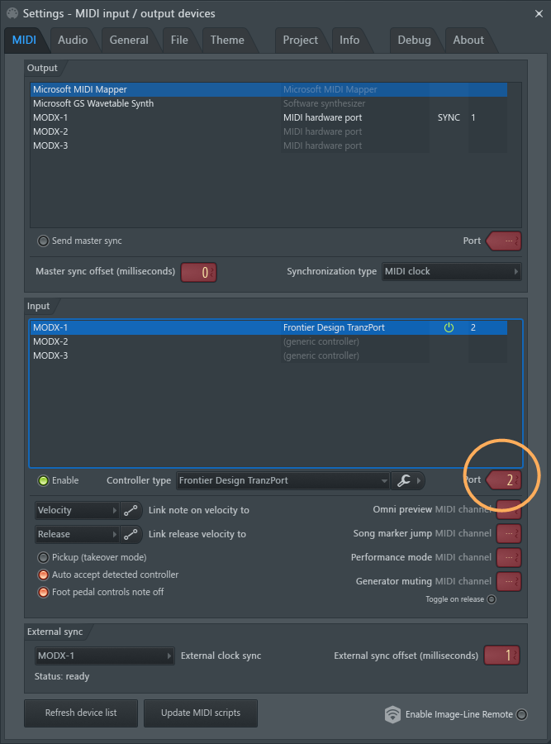Click the release velocity curve link icon
The image size is (551, 744).
tap(131, 534)
